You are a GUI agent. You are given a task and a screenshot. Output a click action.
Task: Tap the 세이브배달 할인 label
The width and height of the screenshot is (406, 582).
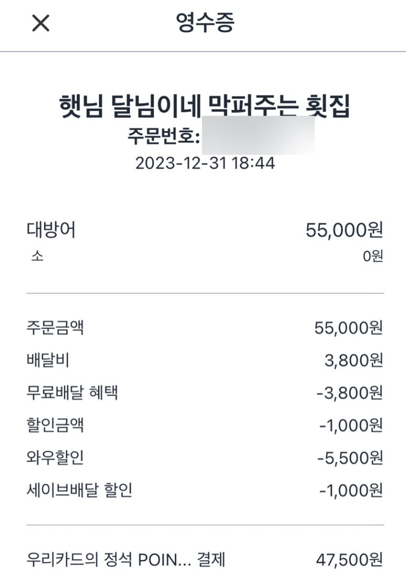click(x=79, y=491)
